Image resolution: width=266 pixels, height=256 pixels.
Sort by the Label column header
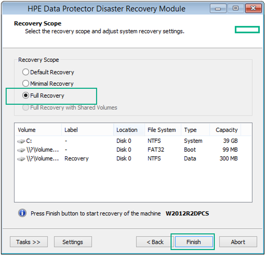[x=87, y=130]
